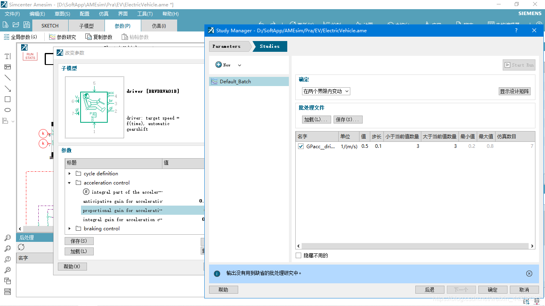Open 全局参数(G) global parameters
545x306 pixels.
click(x=20, y=37)
